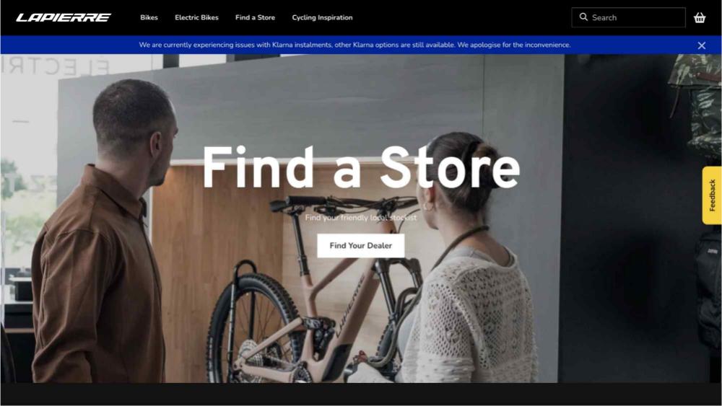Click the friendly local stockist subtitle
The width and height of the screenshot is (722, 406).
coord(360,218)
